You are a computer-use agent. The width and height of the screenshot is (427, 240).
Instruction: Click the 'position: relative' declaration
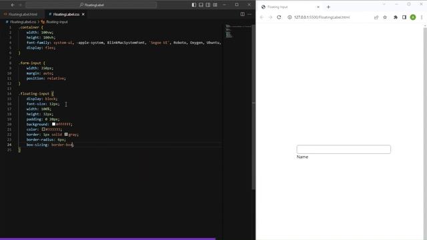pyautogui.click(x=46, y=79)
